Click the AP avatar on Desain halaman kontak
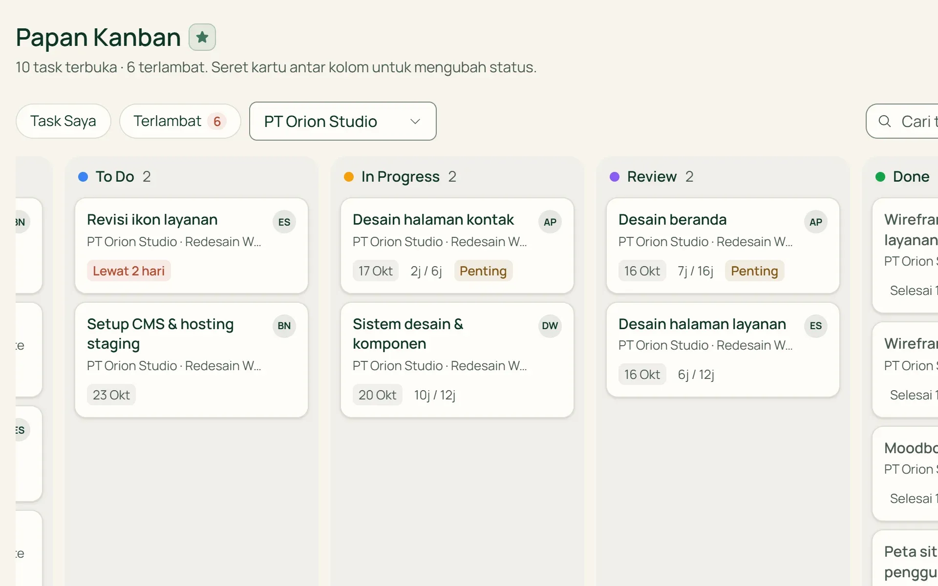 pos(550,222)
